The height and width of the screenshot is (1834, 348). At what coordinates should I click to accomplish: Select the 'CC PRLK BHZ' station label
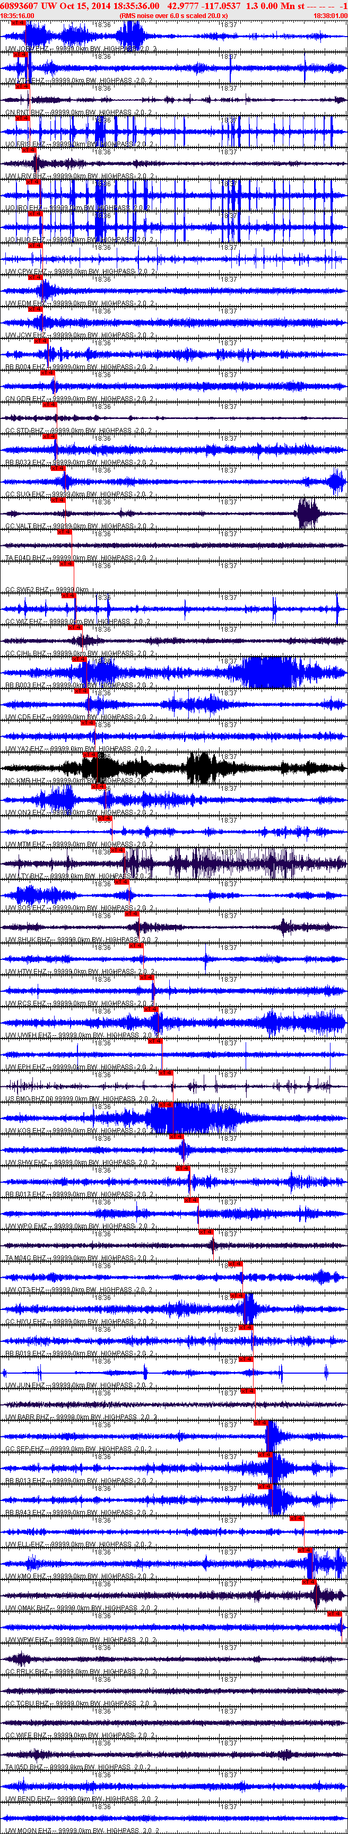[27, 1672]
